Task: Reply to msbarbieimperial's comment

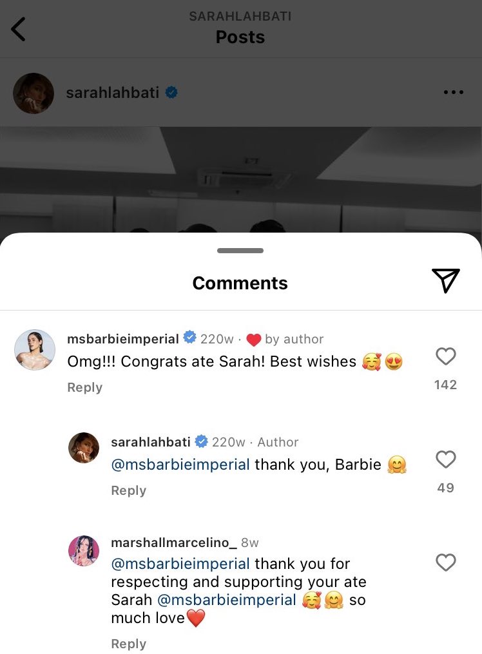Action: [x=84, y=387]
